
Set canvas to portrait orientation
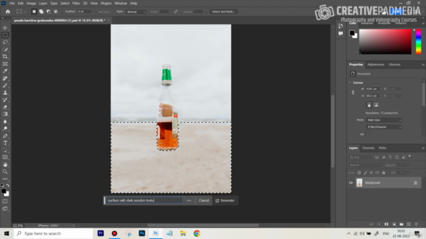click(x=369, y=105)
